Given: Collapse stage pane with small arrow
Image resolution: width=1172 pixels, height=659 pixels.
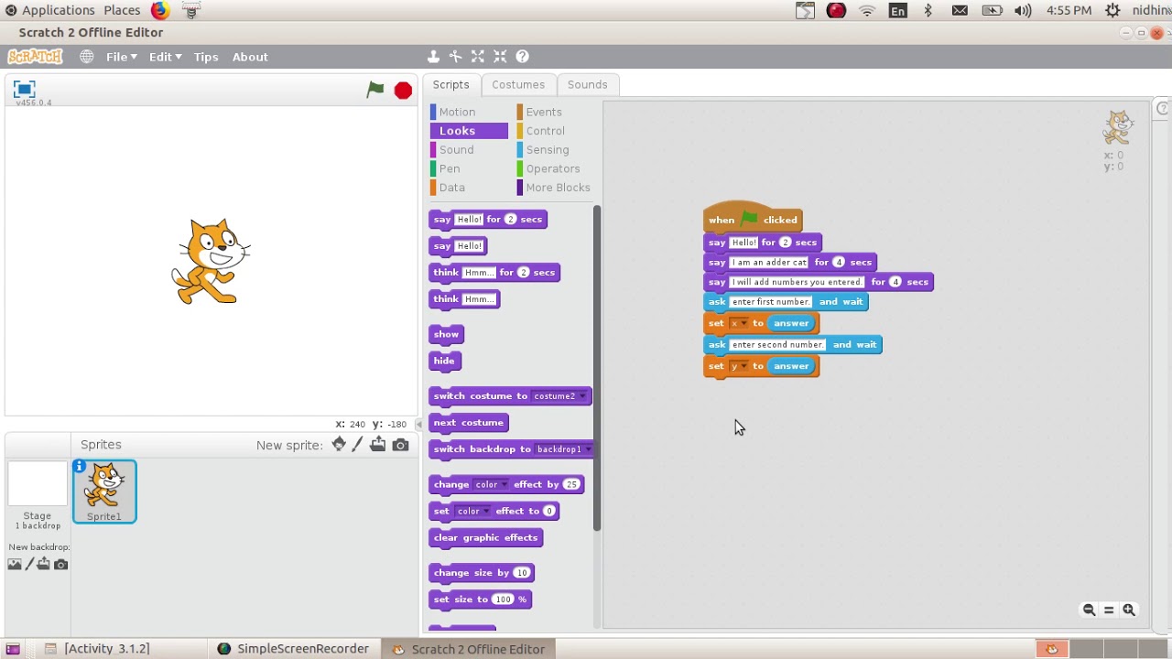Looking at the screenshot, I should (x=419, y=424).
